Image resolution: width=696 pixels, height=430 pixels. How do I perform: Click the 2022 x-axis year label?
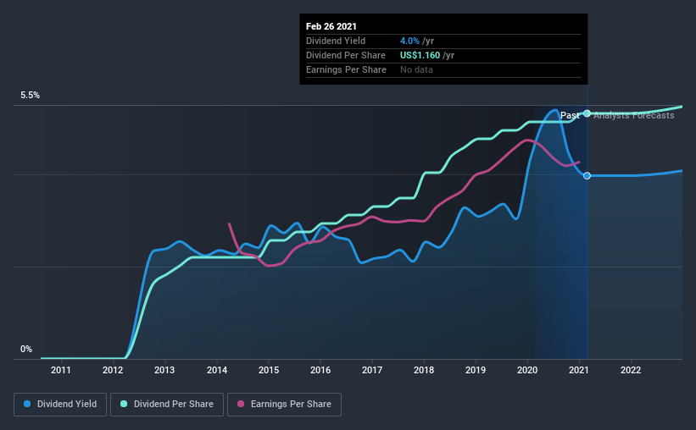[631, 370]
